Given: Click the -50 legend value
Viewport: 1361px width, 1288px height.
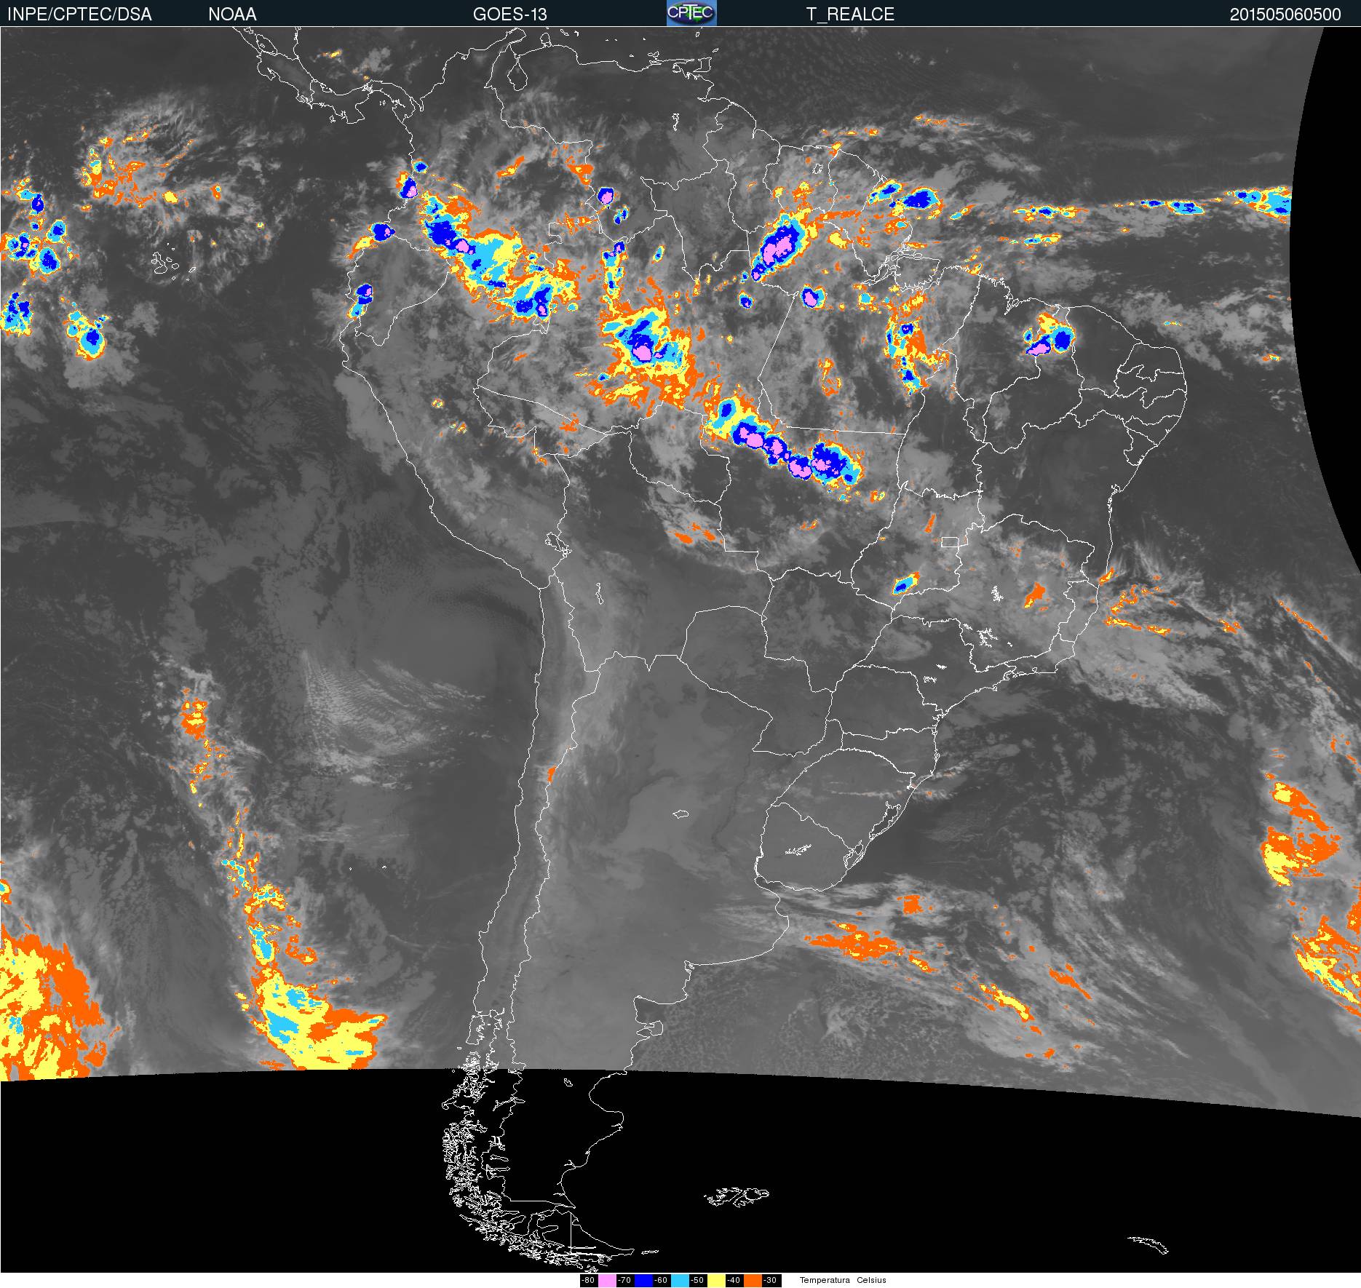Looking at the screenshot, I should pos(697,1281).
